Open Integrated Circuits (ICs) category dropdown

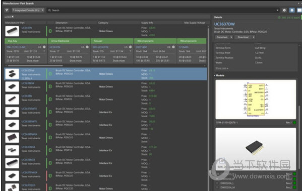pyautogui.click(x=28, y=10)
